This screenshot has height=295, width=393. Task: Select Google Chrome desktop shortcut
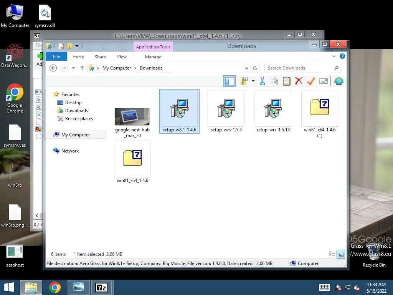(x=15, y=98)
